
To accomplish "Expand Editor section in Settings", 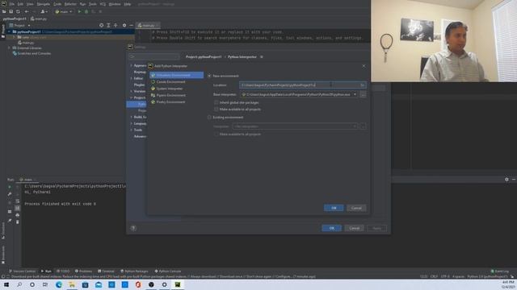I will (131, 79).
